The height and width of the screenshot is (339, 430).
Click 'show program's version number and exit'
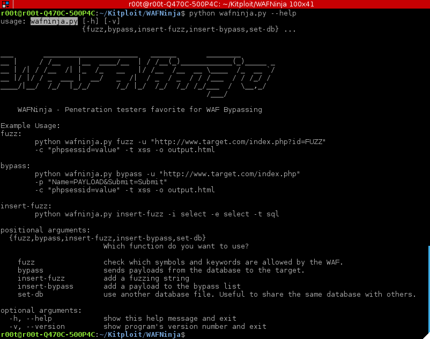pyautogui.click(x=185, y=326)
